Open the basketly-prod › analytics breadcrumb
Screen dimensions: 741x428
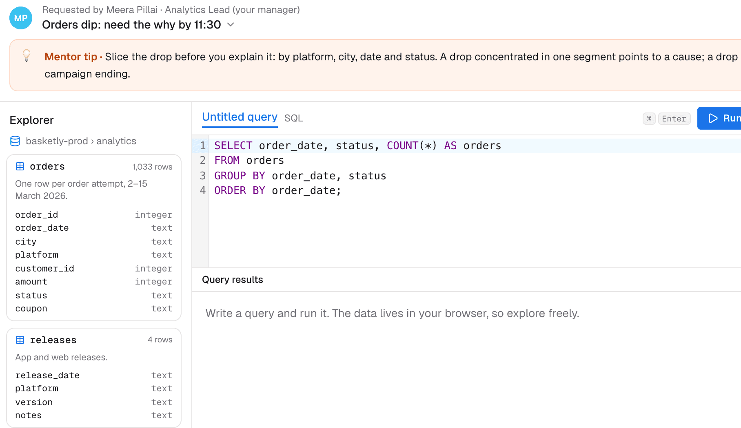[81, 141]
